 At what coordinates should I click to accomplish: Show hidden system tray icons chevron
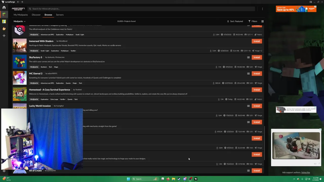tap(294, 179)
